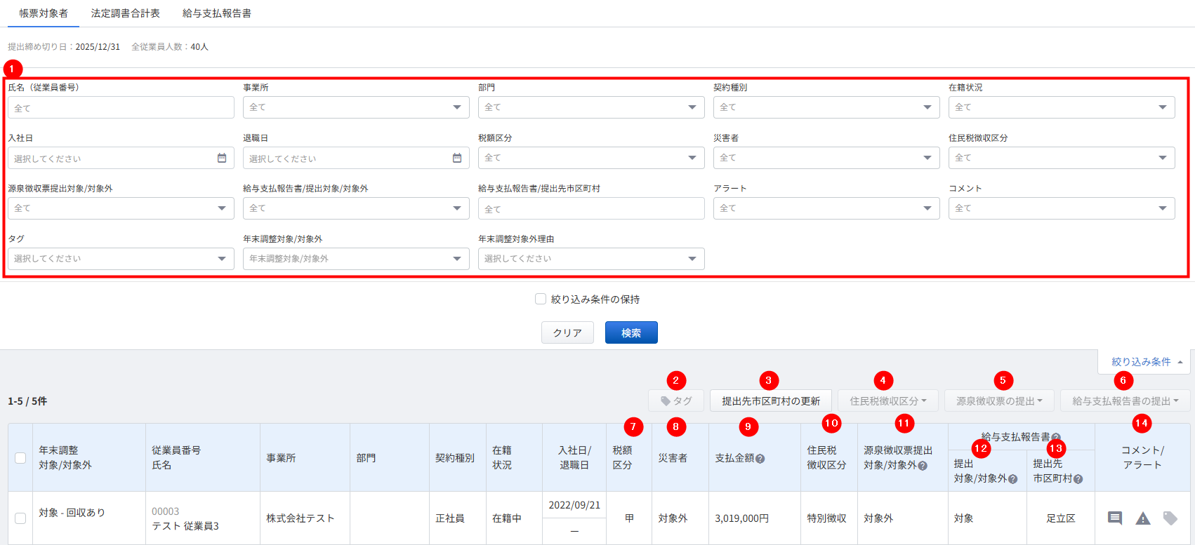Screen dimensions: 1195x545
Task: Open the 年末調整対象外理由 dropdown
Action: point(591,259)
